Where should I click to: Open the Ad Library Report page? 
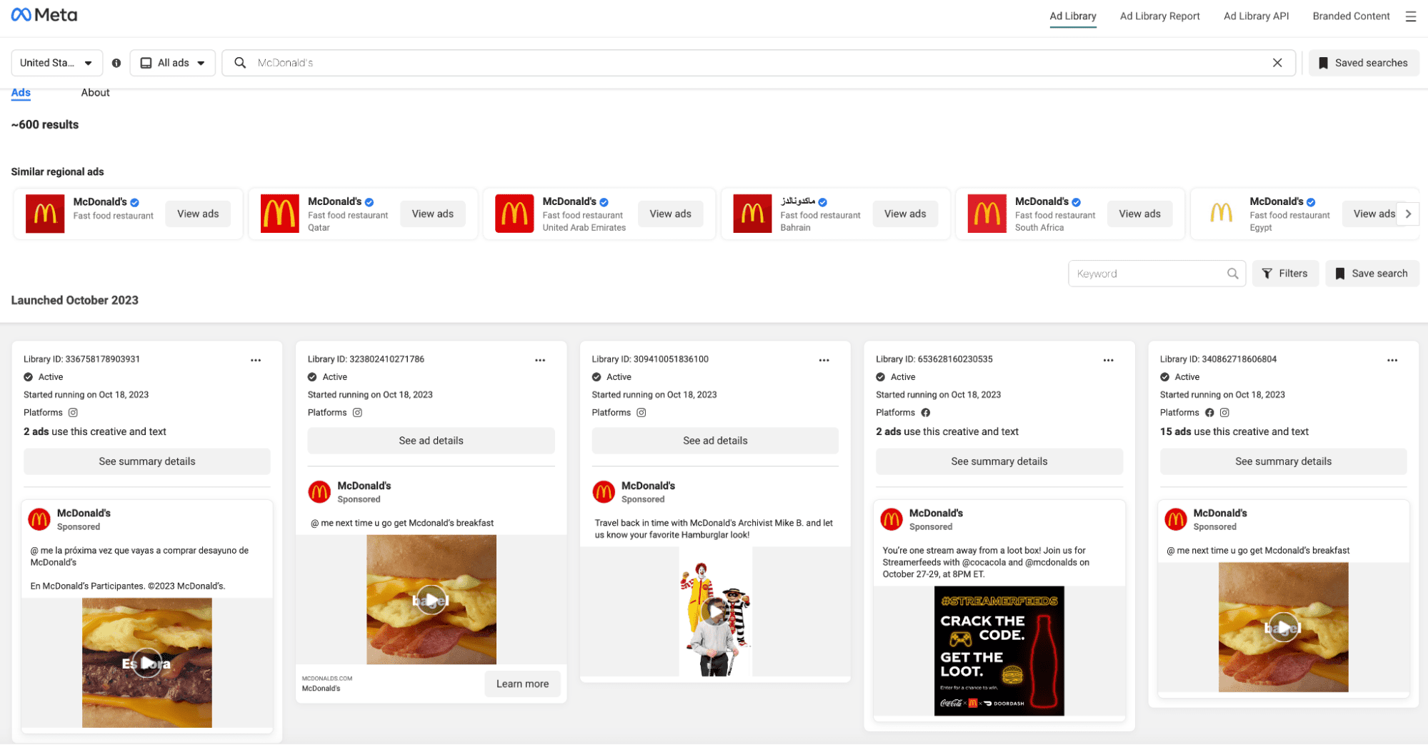(1159, 16)
